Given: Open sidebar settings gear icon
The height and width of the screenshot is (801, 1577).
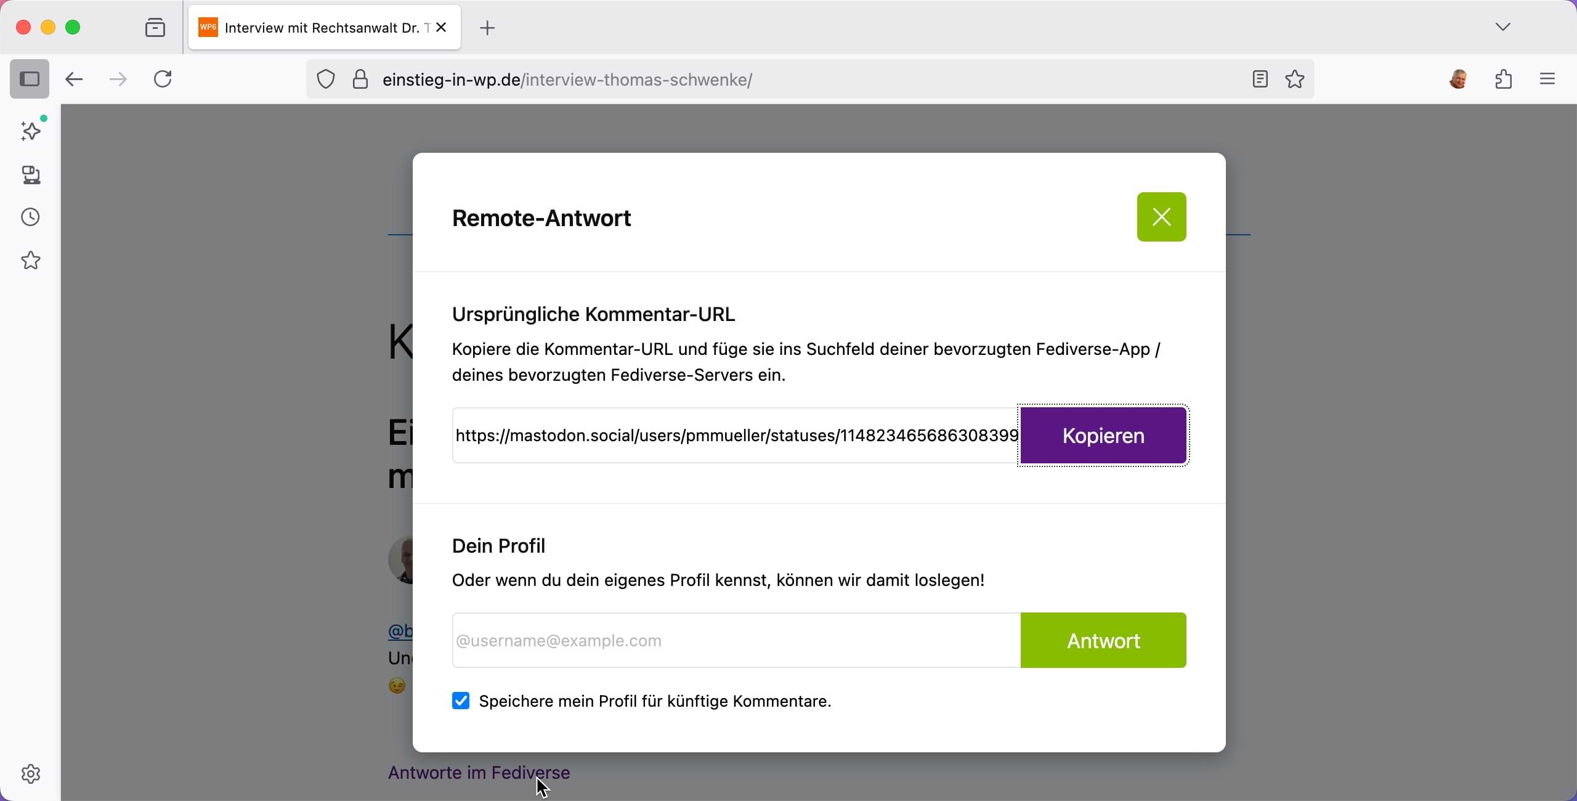Looking at the screenshot, I should click(31, 774).
